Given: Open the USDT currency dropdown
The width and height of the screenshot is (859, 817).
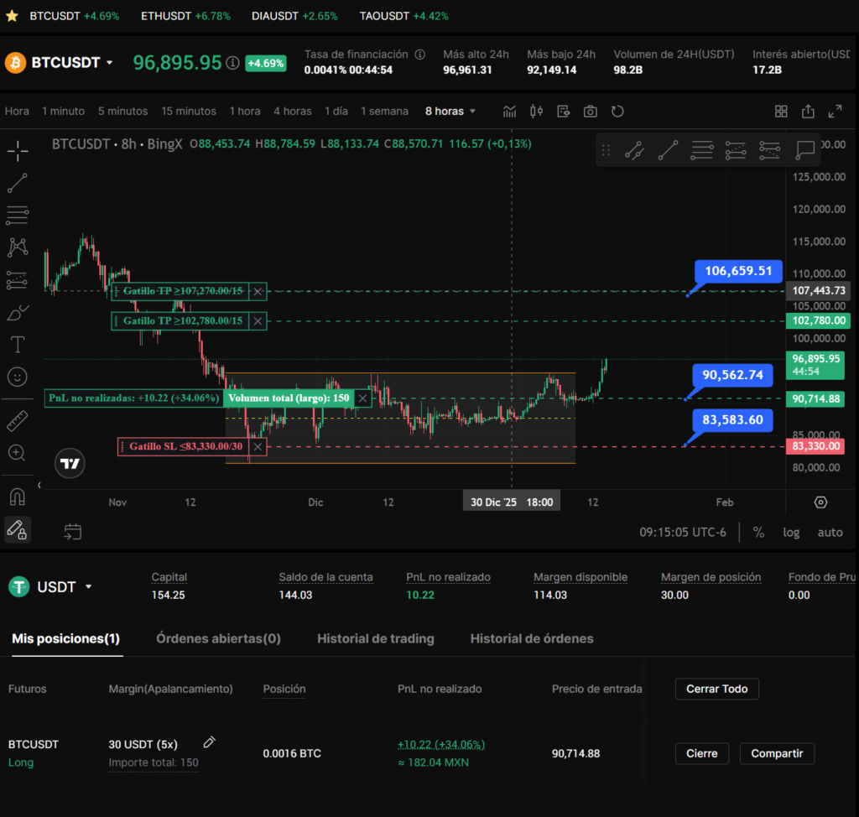Looking at the screenshot, I should pyautogui.click(x=89, y=587).
